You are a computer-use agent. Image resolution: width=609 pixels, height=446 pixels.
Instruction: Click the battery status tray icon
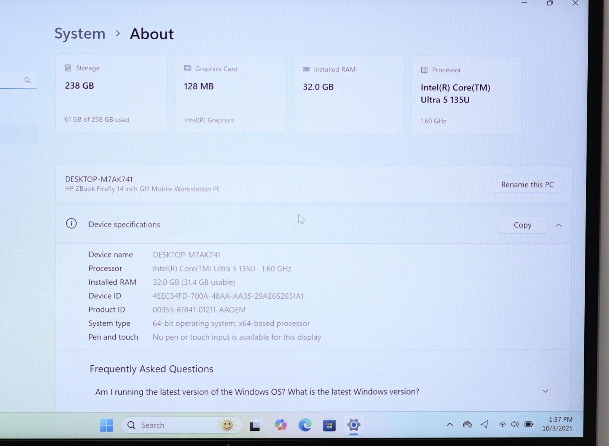[x=529, y=424]
